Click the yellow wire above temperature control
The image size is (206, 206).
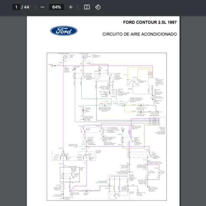click(137, 68)
